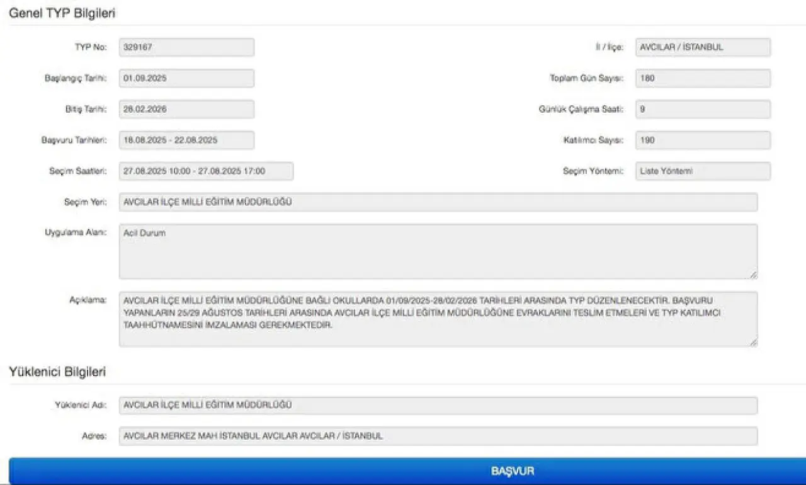Click the Açıklama text area resize handle
Viewport: 806px width, 485px height.
753,342
